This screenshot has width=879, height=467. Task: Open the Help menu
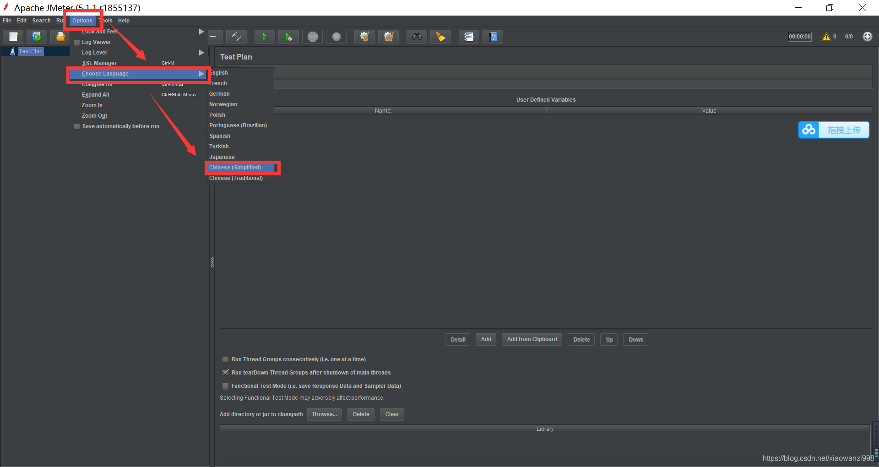click(124, 21)
